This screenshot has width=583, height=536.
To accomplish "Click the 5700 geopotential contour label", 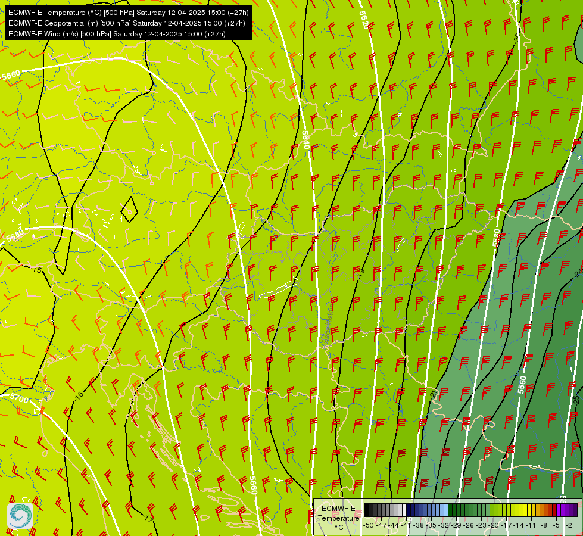I will tap(19, 398).
